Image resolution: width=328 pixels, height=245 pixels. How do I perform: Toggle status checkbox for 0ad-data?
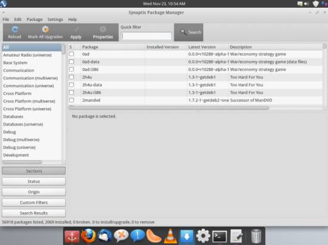tap(72, 61)
